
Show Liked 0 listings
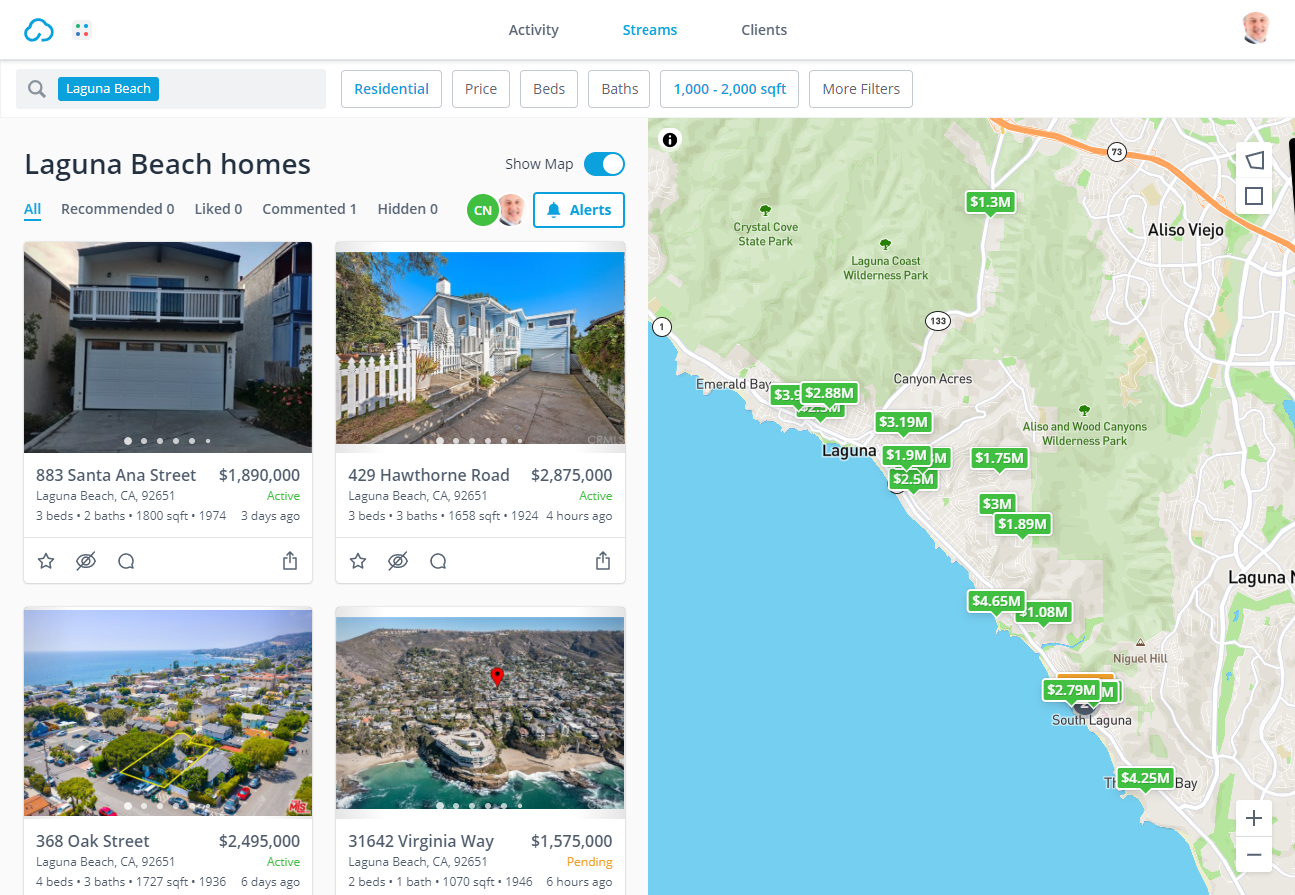pos(218,209)
